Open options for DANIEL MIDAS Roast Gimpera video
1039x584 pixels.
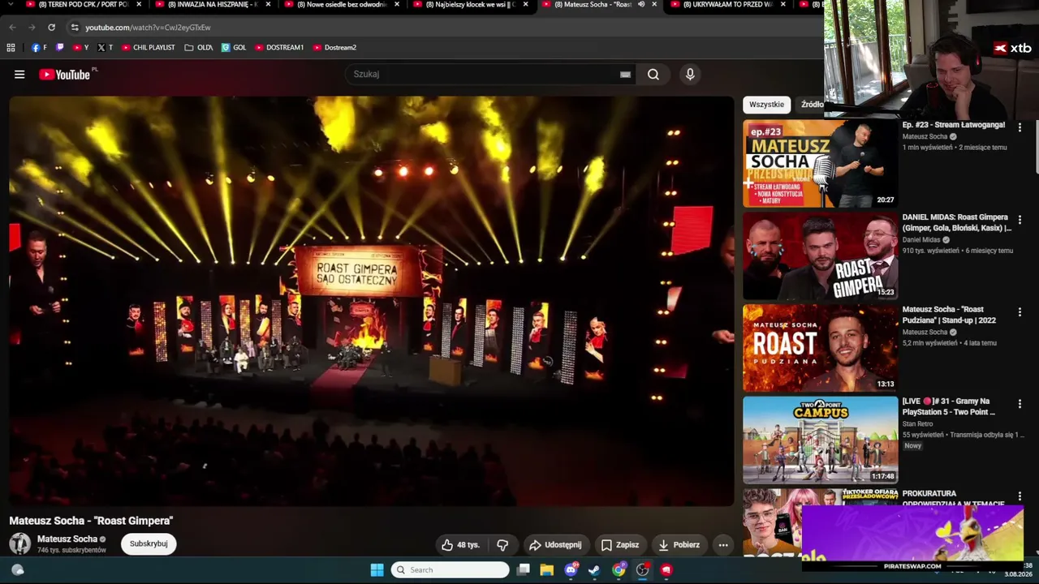click(x=1020, y=220)
